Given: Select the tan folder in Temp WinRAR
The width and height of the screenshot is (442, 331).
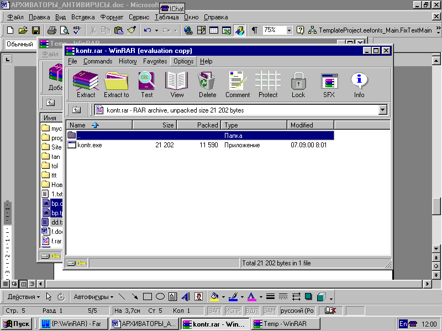Looking at the screenshot, I should (x=51, y=157).
